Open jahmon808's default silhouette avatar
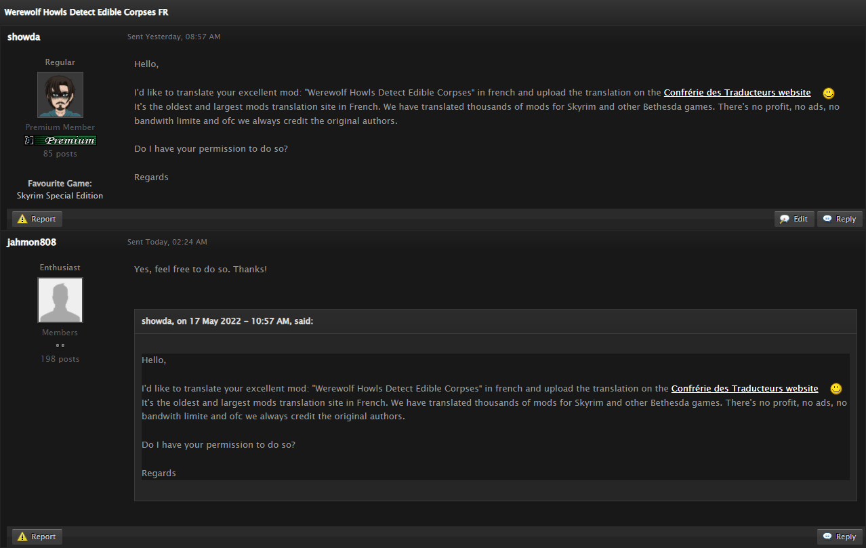The width and height of the screenshot is (866, 548). coord(60,300)
